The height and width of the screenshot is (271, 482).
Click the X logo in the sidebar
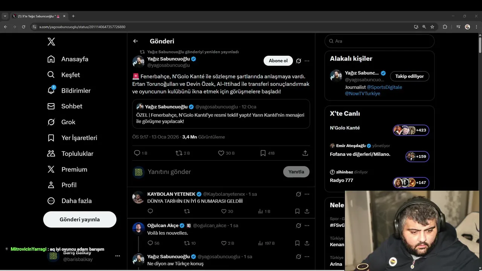pos(51,41)
